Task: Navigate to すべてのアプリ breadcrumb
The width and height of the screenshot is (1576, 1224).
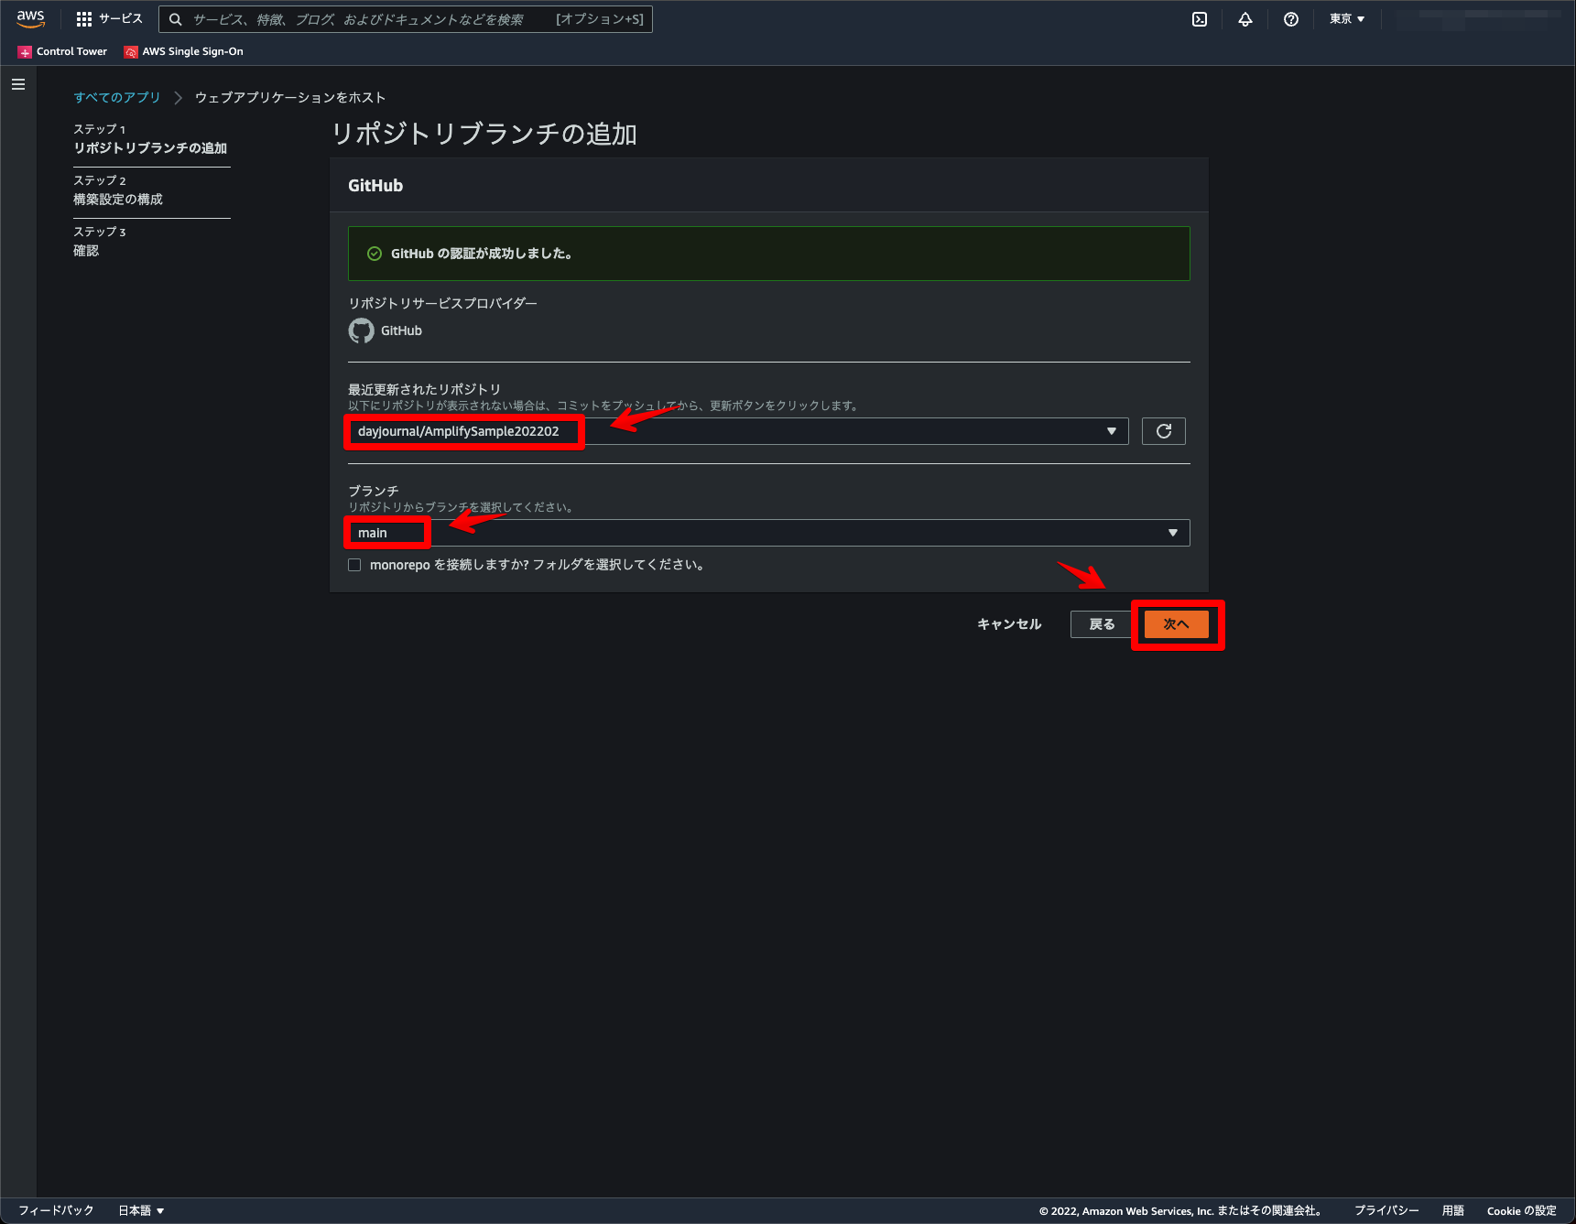Action: tap(116, 96)
